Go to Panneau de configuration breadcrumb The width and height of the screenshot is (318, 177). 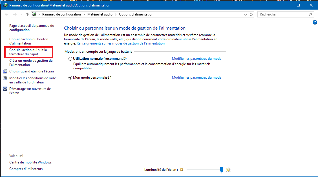pos(61,14)
